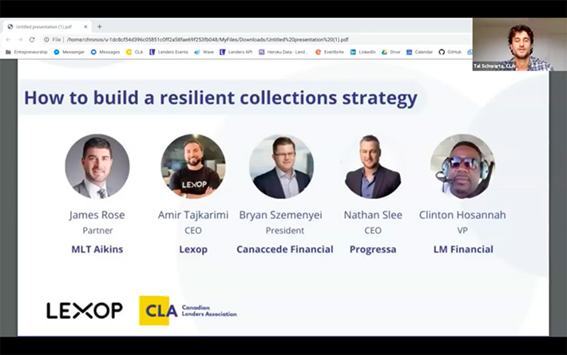567x355 pixels.
Task: Open the Eventbrite bookmark
Action: (330, 52)
